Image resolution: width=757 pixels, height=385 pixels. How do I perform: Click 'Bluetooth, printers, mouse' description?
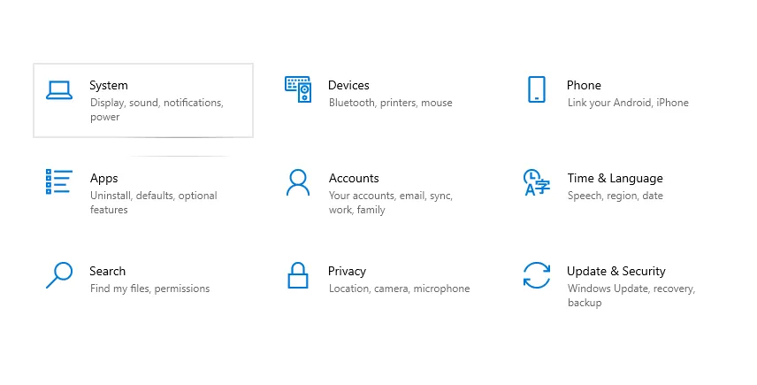click(391, 103)
